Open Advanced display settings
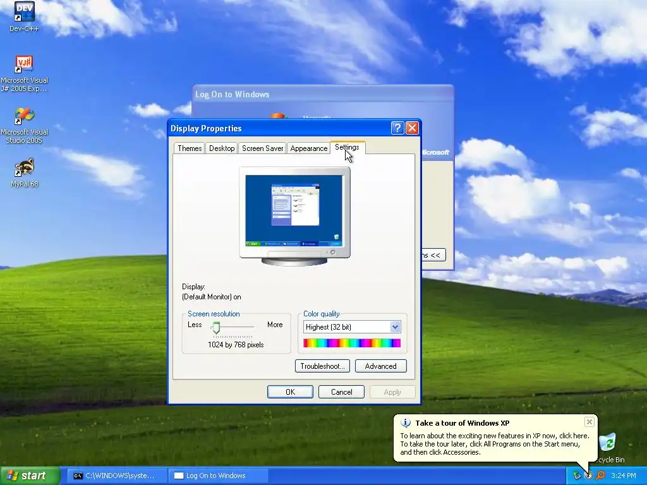 (380, 366)
